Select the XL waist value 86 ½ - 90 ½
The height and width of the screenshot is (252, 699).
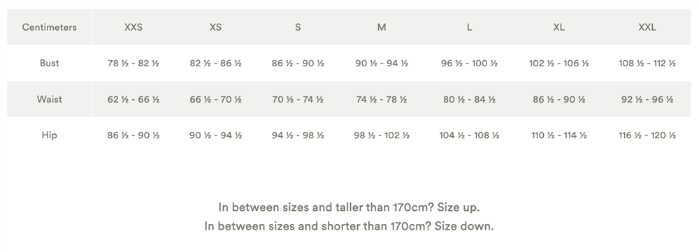click(559, 99)
